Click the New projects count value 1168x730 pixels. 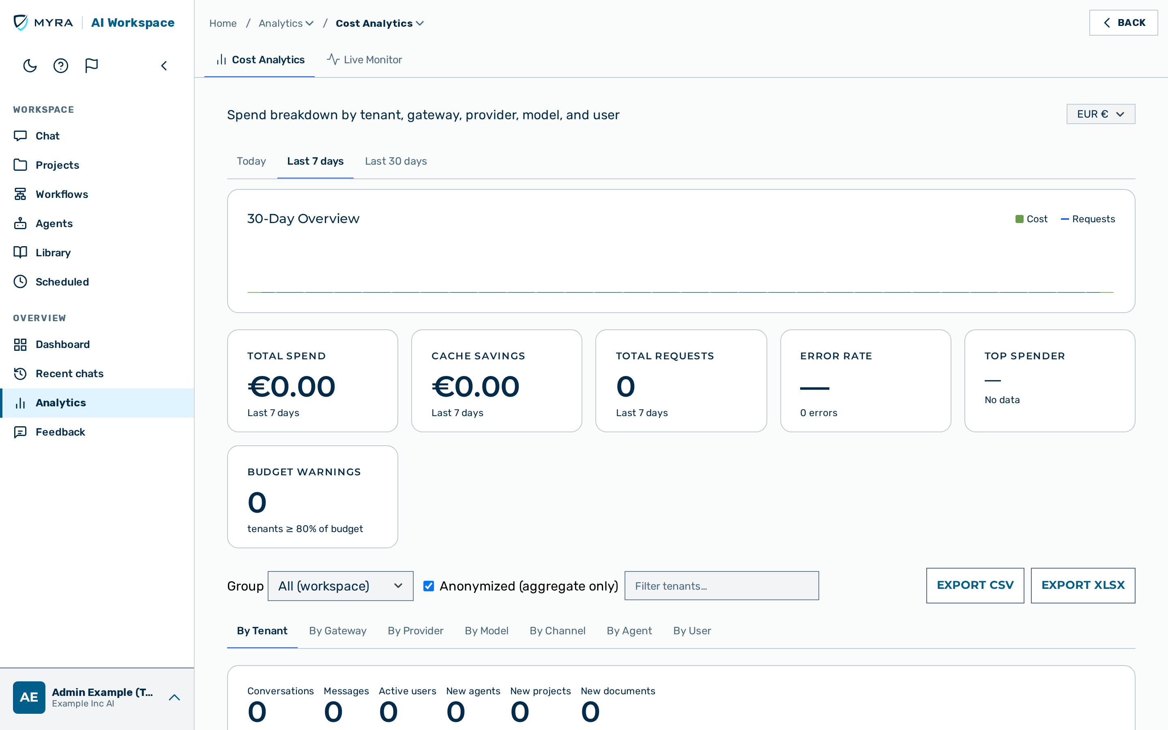[x=520, y=712]
